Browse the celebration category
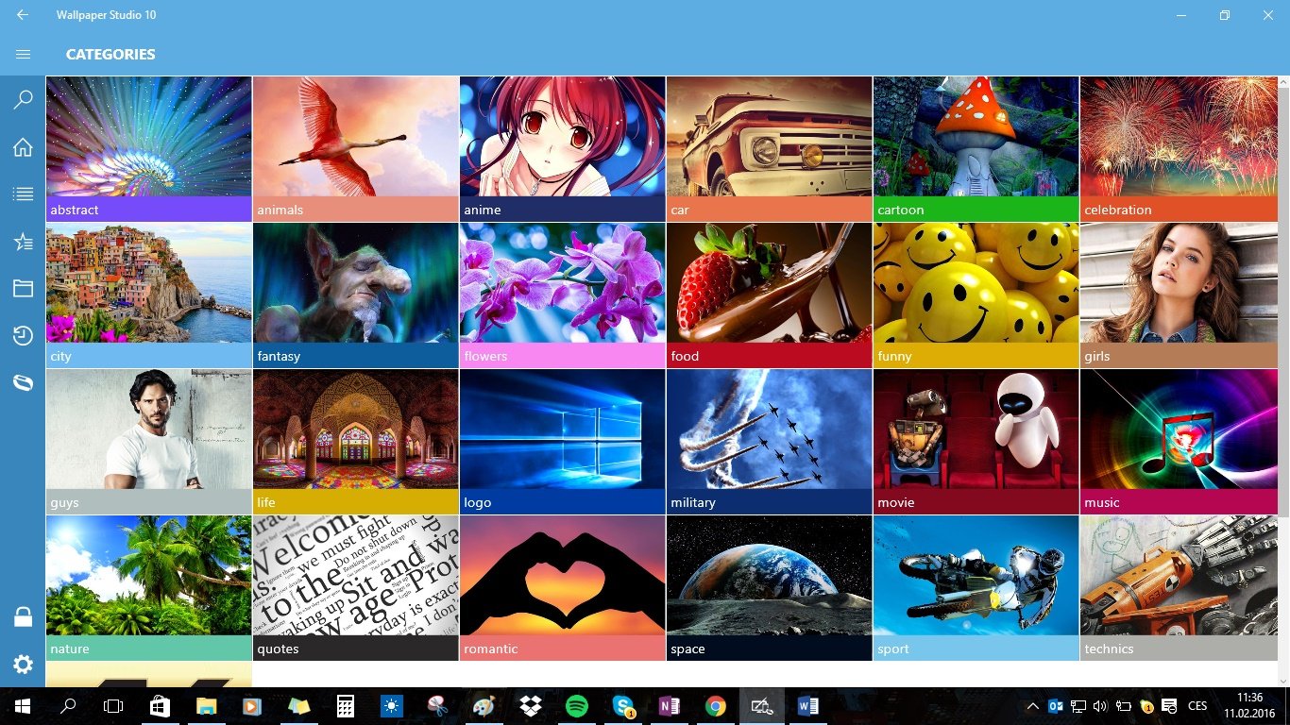Viewport: 1290px width, 725px height. point(1180,149)
